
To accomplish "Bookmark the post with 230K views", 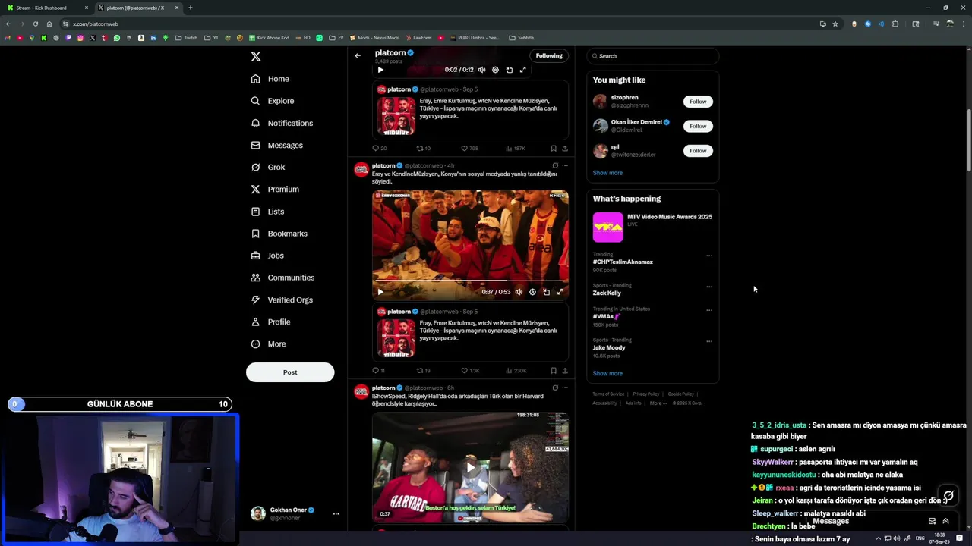I will tap(554, 371).
